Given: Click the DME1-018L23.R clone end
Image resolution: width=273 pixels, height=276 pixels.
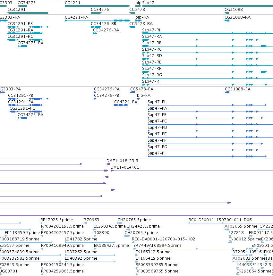Looking at the screenshot, I should pyautogui.click(x=108, y=164).
